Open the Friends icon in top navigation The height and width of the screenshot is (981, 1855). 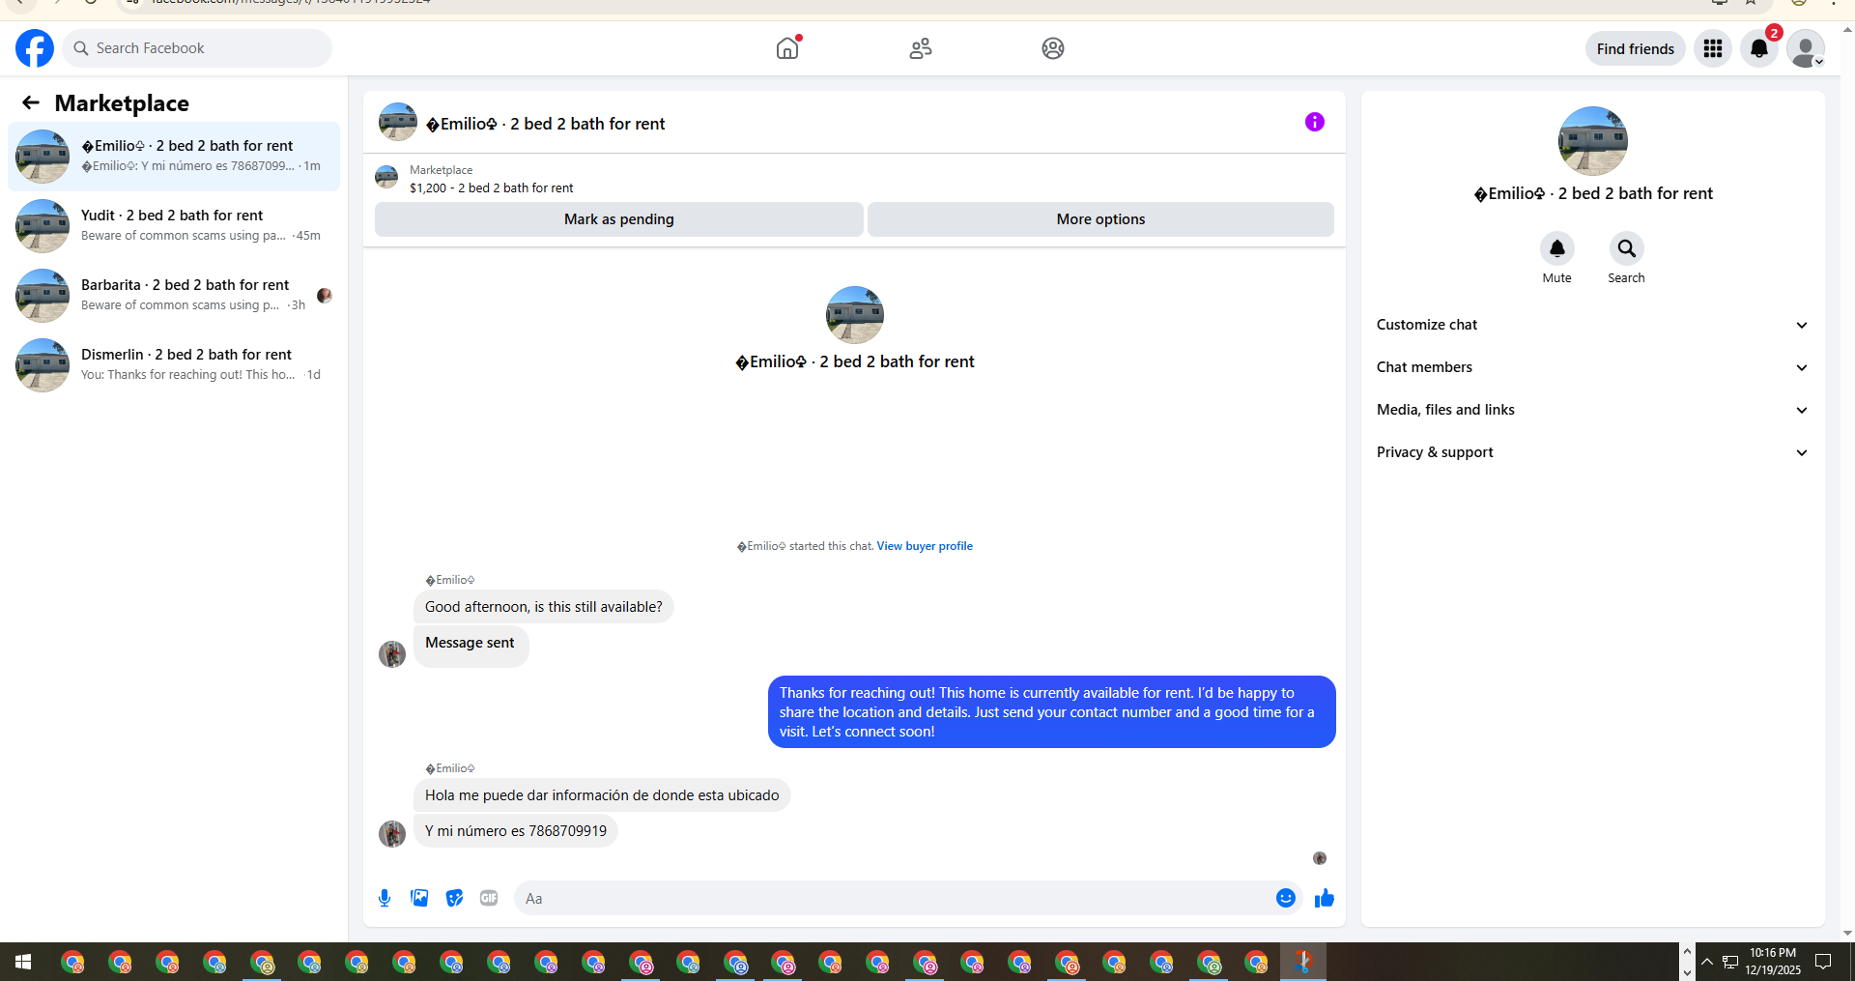(921, 48)
